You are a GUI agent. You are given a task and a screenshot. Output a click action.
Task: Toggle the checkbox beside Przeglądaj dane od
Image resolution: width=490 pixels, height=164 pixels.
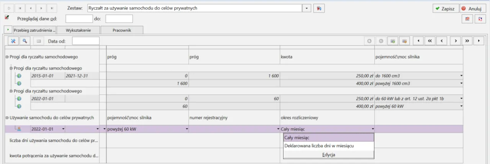[7, 17]
